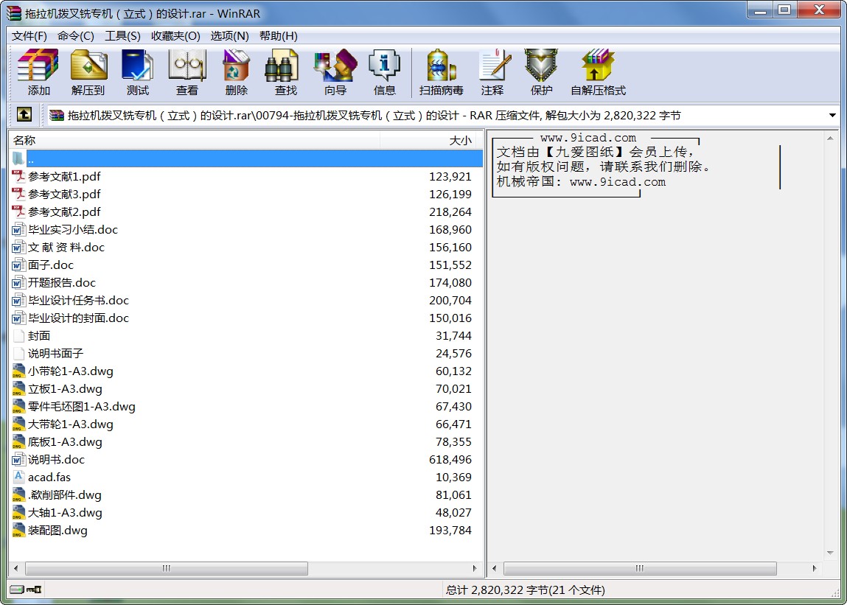Click the DWG icon of 底板1-A3.dwg
The height and width of the screenshot is (605, 847).
coord(19,442)
